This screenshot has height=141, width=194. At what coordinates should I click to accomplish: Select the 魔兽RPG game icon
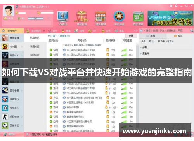coord(5,55)
